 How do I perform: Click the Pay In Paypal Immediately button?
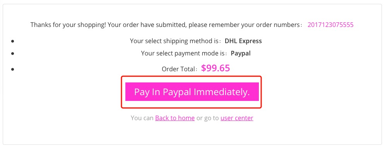[x=192, y=92]
